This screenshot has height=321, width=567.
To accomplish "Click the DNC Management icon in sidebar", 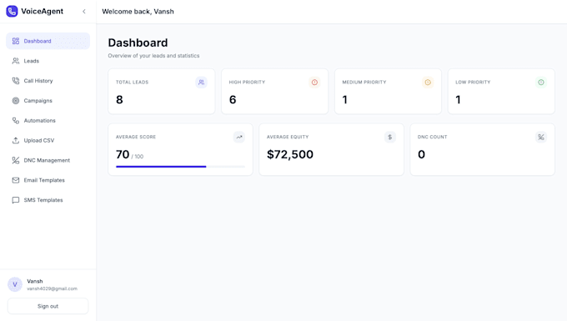I will tap(16, 160).
